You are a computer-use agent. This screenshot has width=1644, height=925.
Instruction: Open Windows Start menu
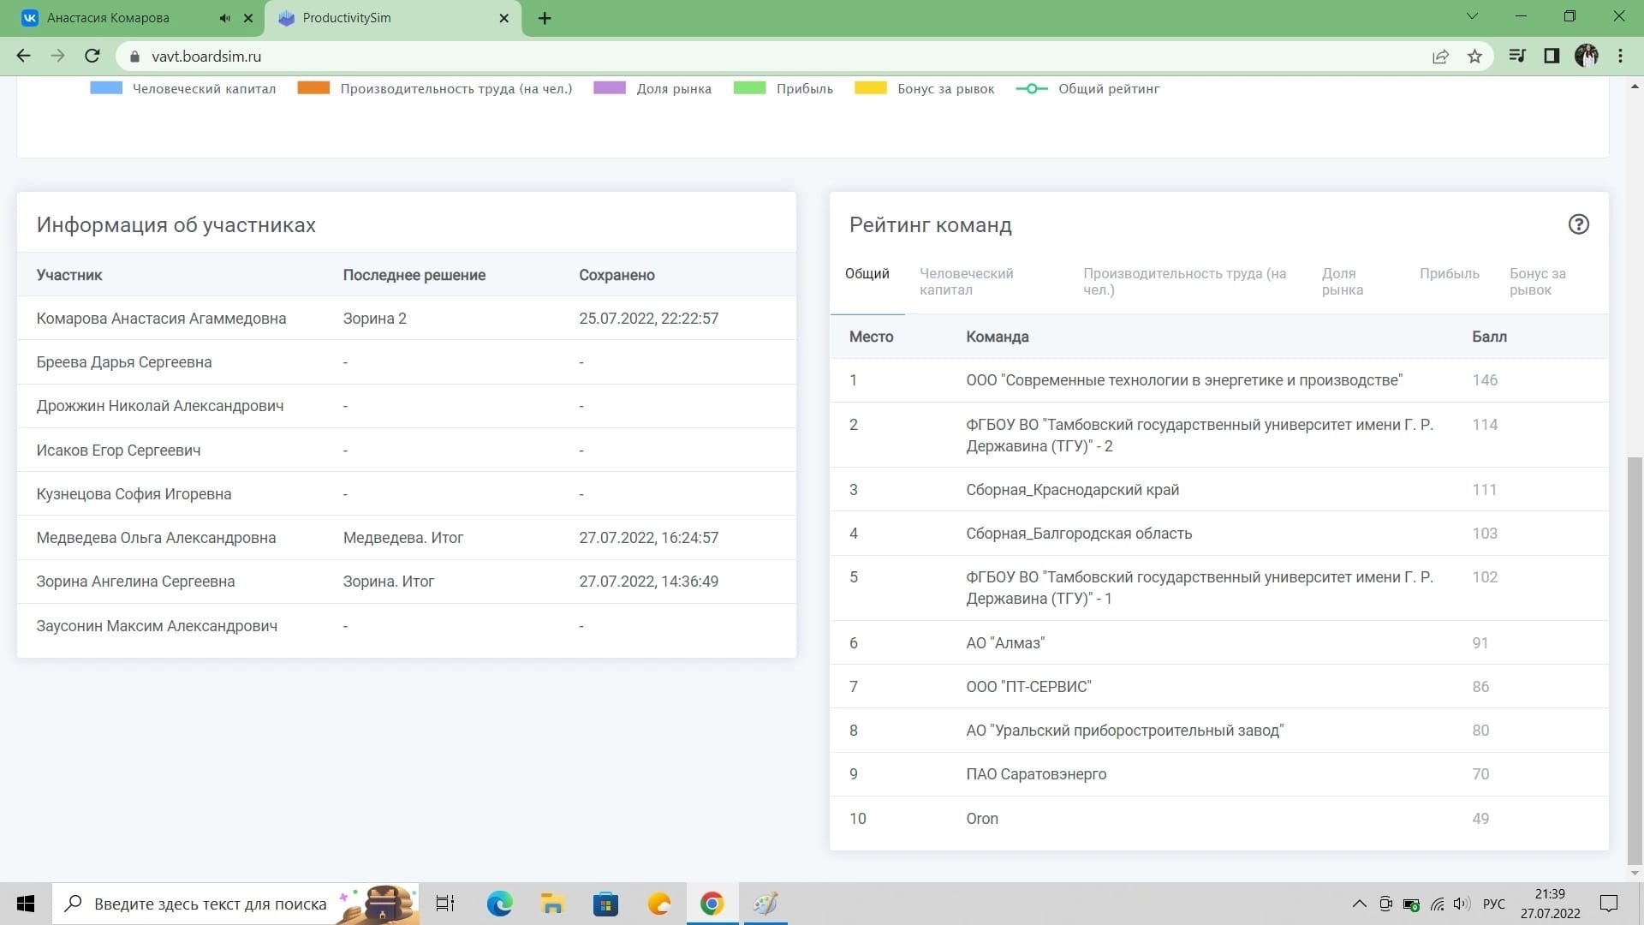(26, 904)
